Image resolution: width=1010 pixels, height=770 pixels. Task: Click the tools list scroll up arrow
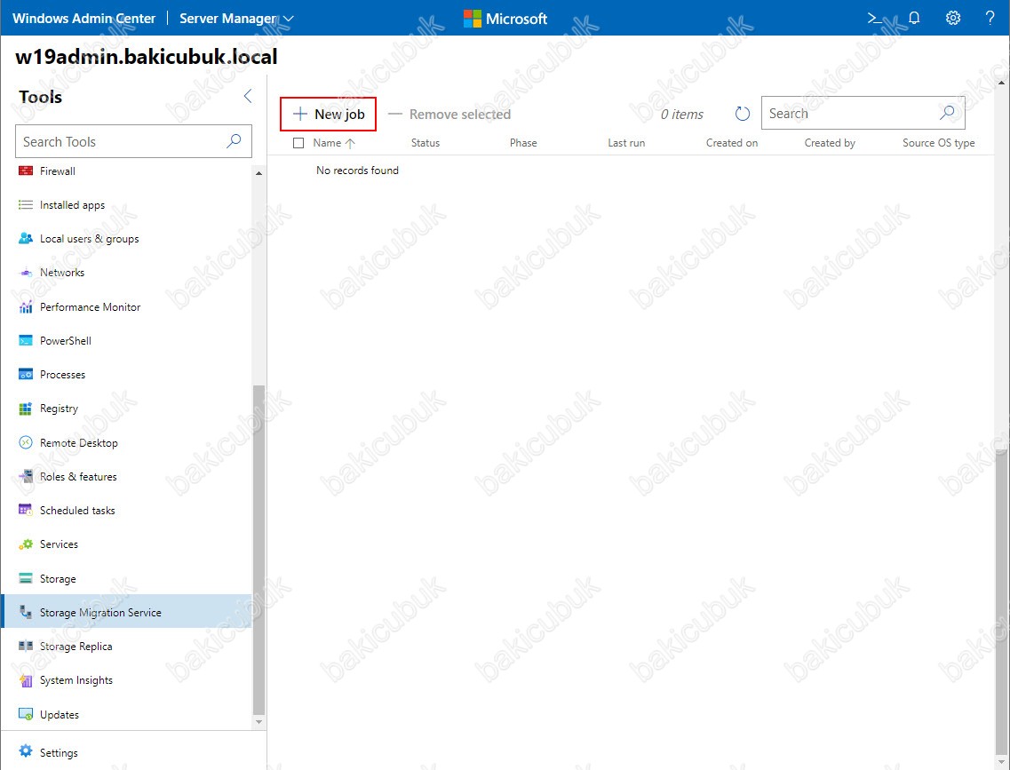(259, 174)
